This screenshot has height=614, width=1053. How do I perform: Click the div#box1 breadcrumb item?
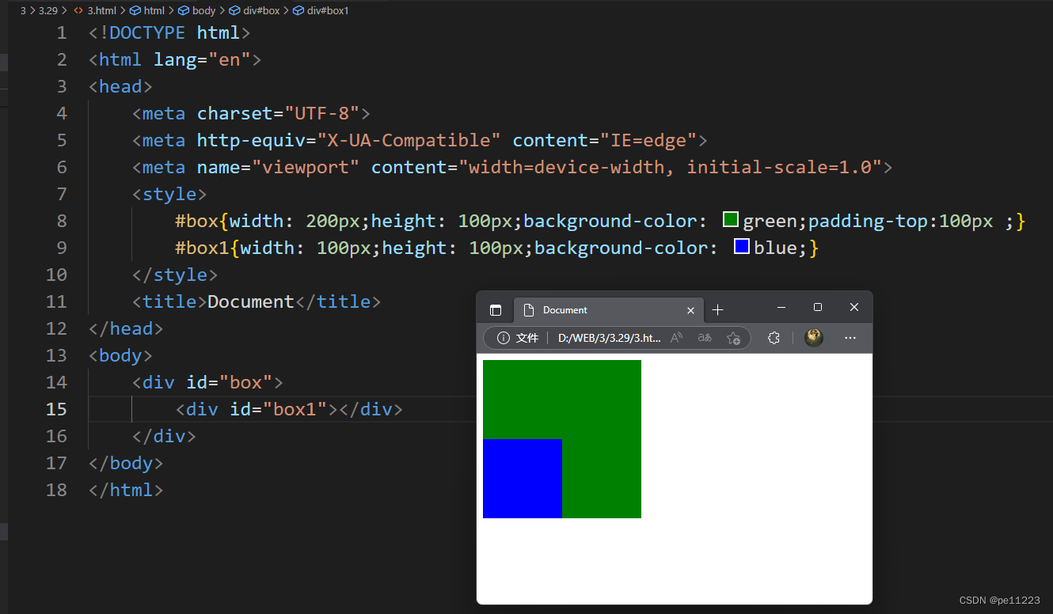point(320,11)
